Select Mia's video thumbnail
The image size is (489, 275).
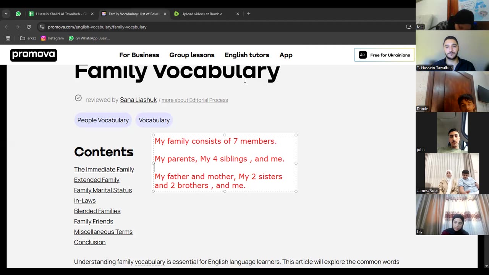(452, 15)
